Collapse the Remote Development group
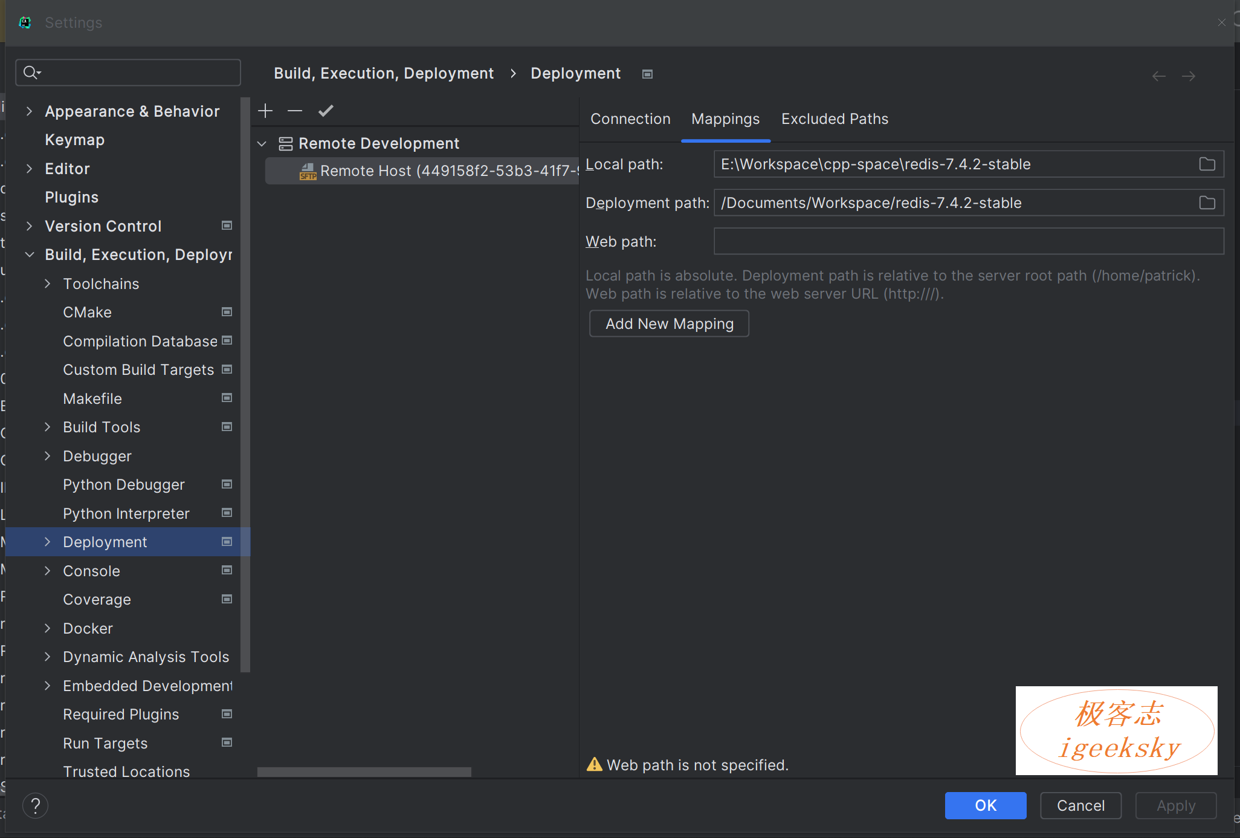Screen dimensions: 1240x838 click(x=262, y=144)
